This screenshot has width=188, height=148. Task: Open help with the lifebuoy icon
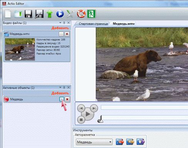pos(81,14)
